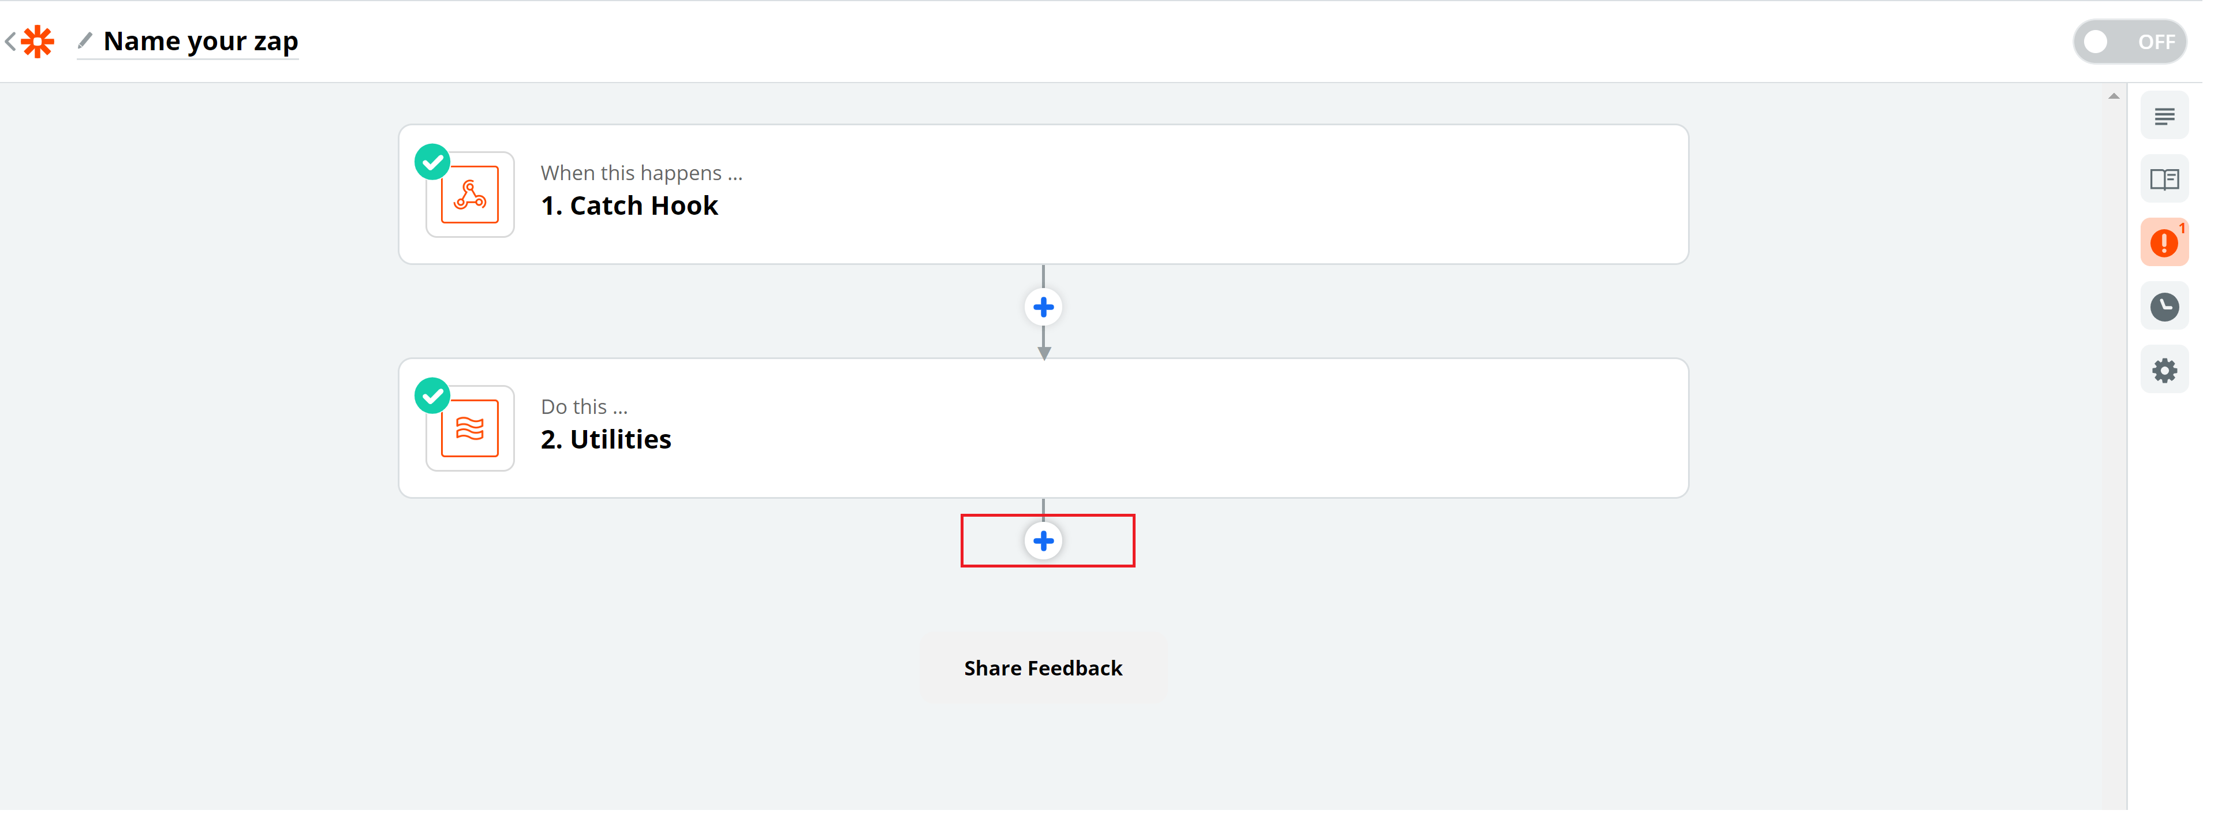Go back using the left chevron arrow

(10, 42)
